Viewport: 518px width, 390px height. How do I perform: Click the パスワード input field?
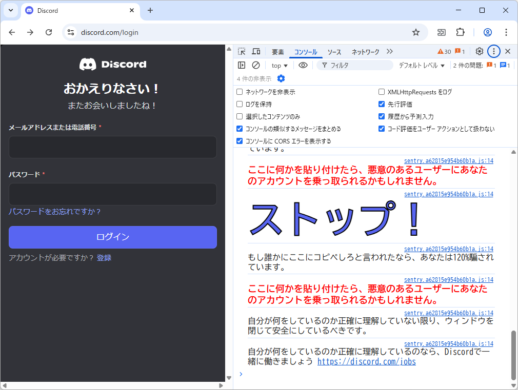pos(112,194)
